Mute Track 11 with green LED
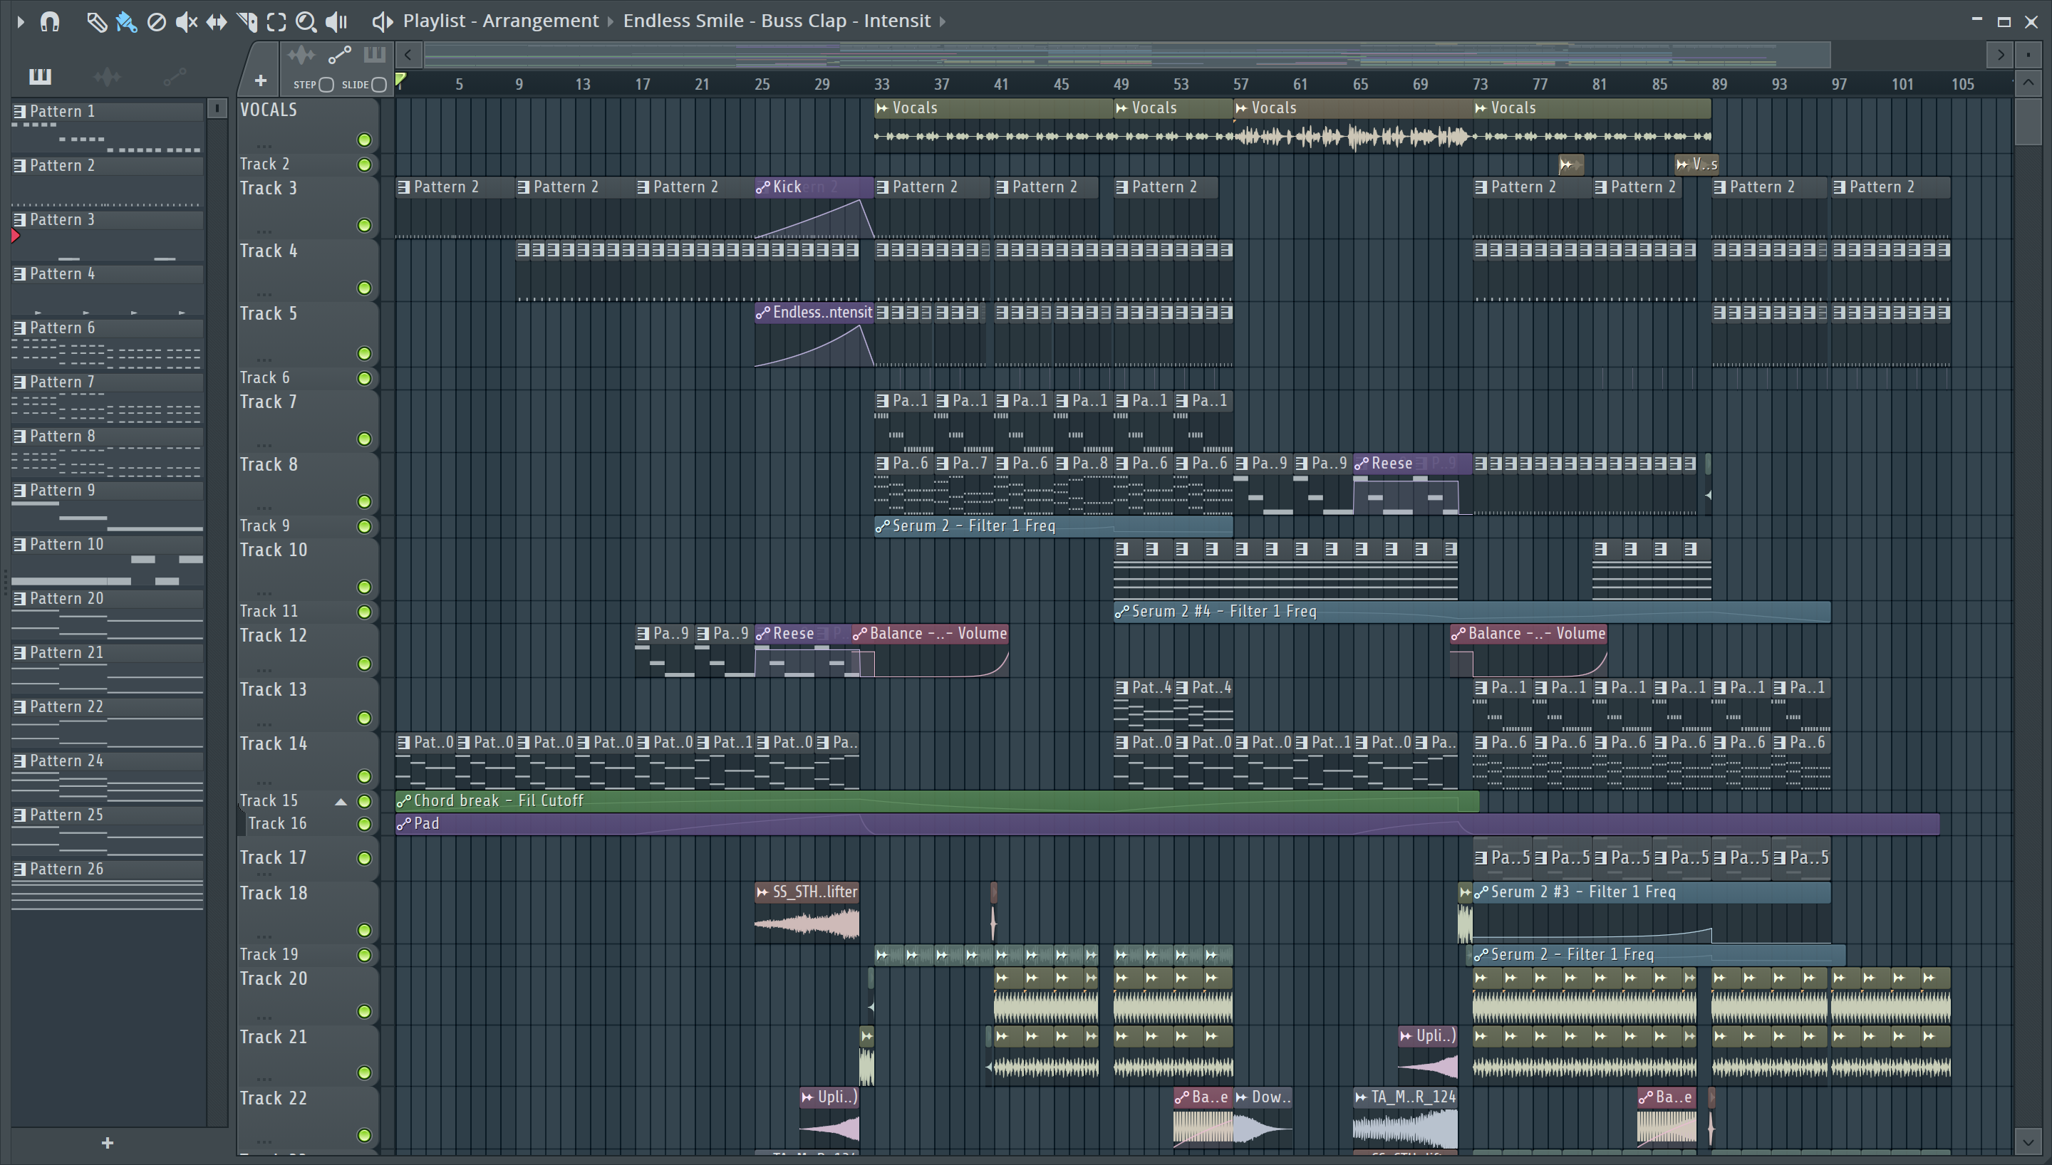 coord(364,612)
